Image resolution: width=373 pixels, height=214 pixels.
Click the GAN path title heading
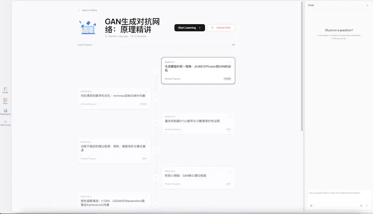pos(132,26)
